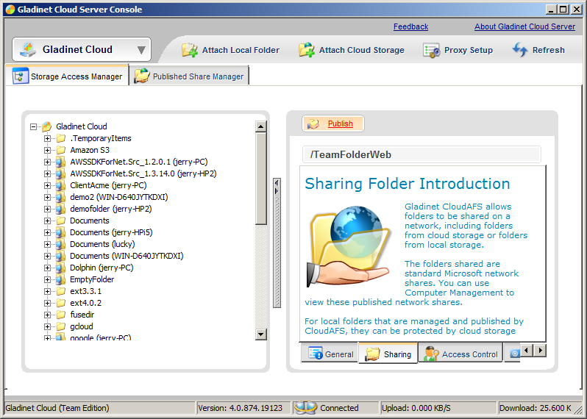
Task: Select the Documents (lucky) tree item
Action: [x=102, y=244]
